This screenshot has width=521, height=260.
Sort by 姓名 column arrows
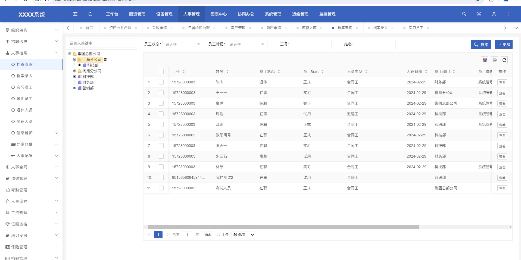point(227,71)
